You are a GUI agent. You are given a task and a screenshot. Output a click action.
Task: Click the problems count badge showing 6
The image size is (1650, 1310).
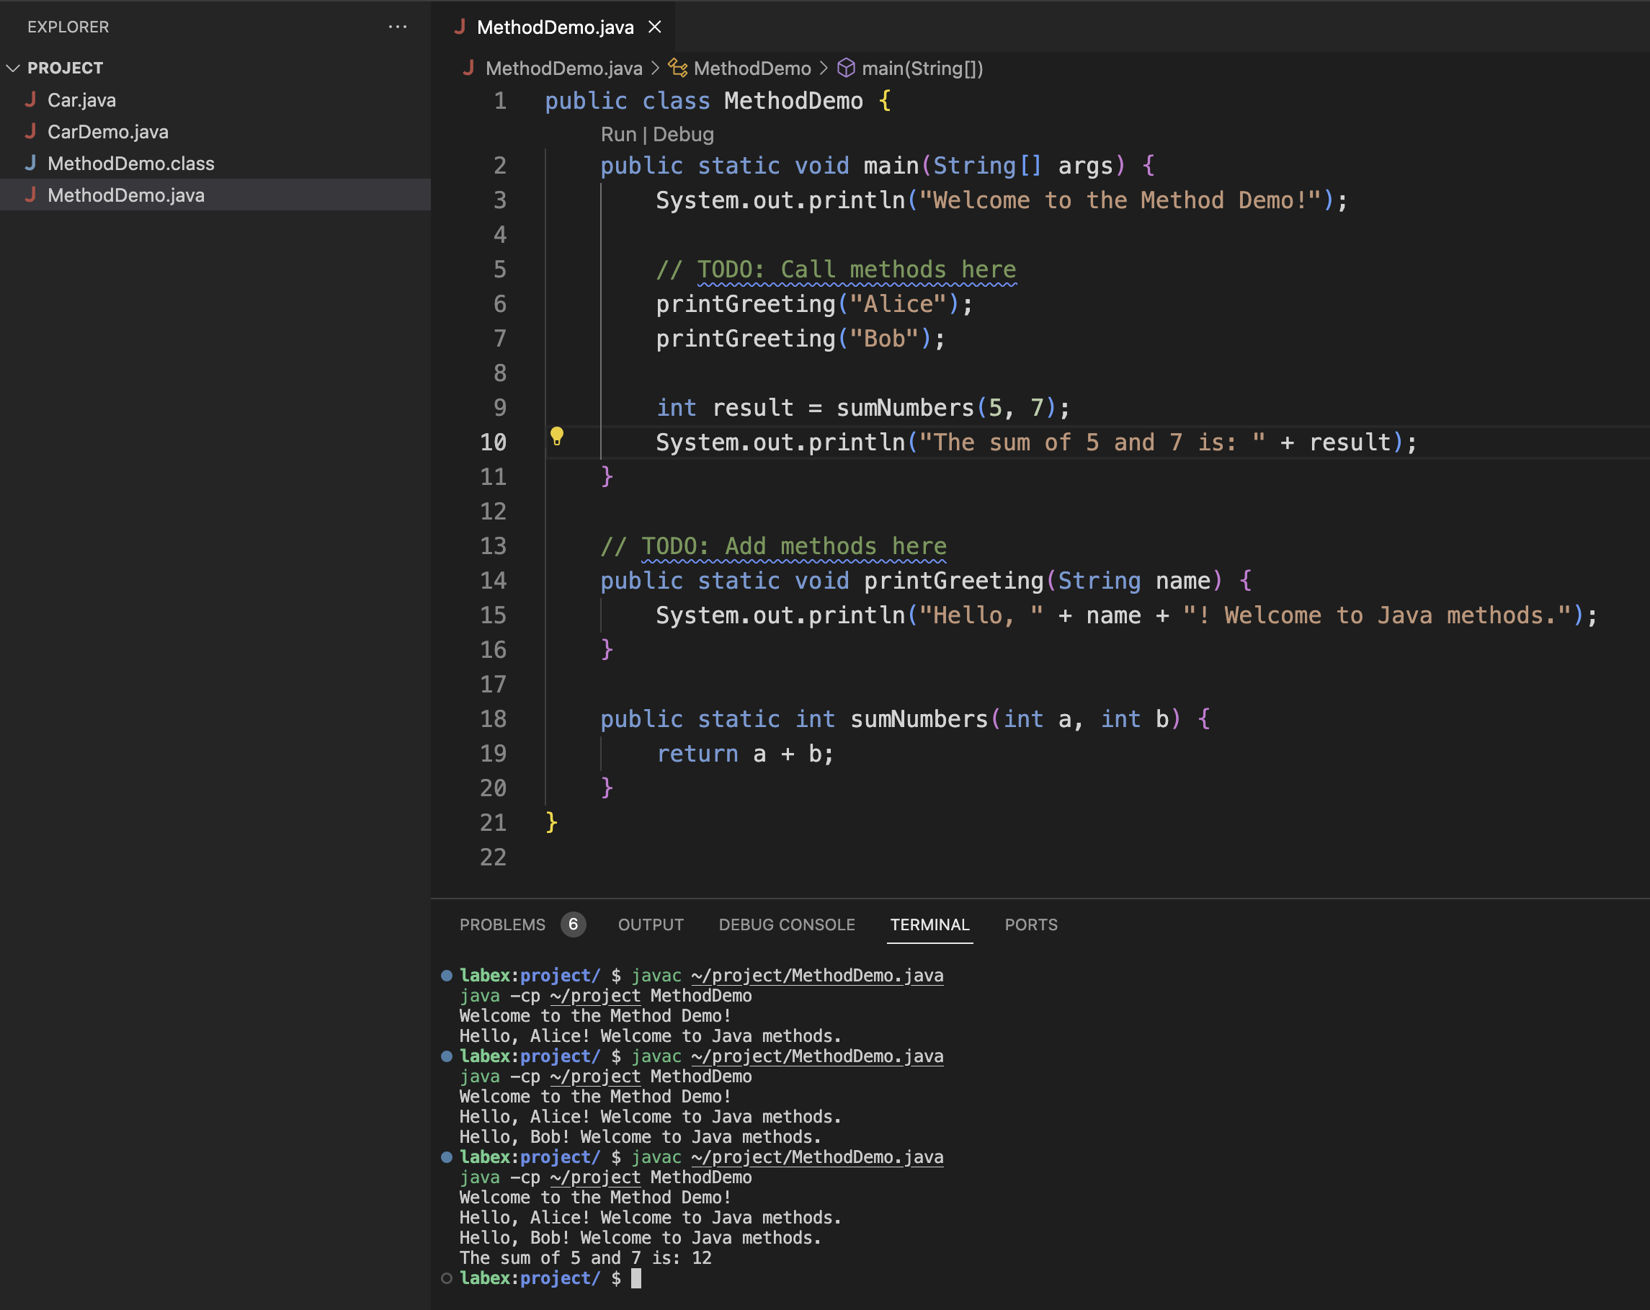tap(574, 924)
